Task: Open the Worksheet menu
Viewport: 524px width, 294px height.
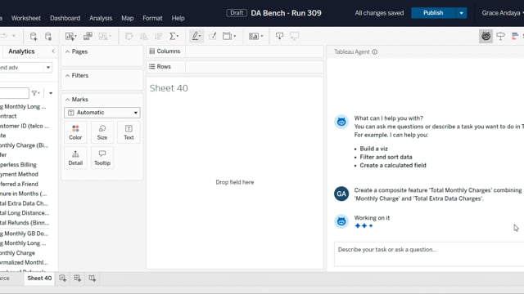Action: [x=25, y=18]
